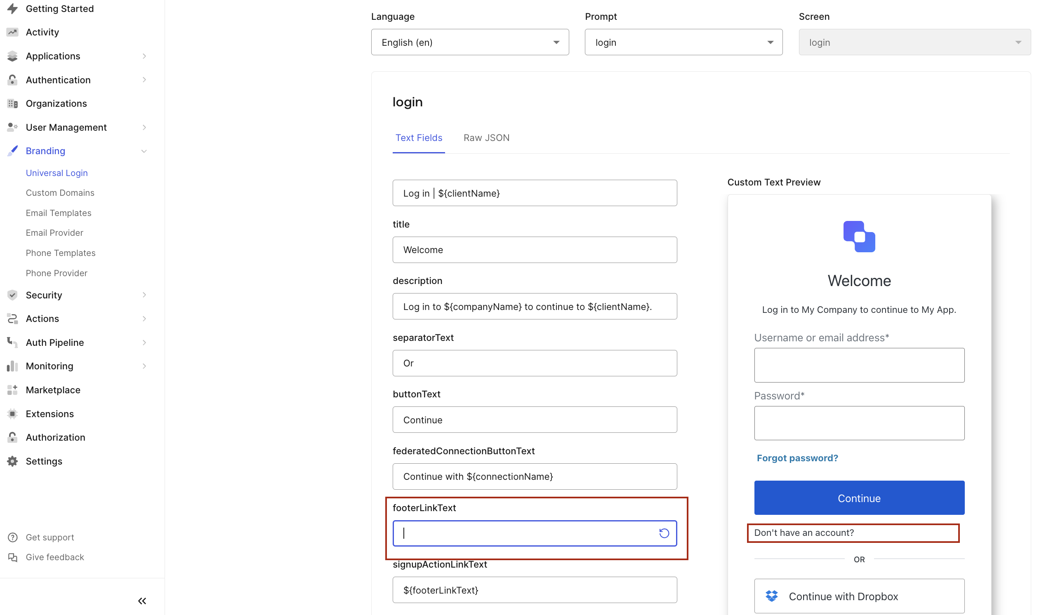Click the Auth Pipeline icon
The image size is (1051, 615).
12,343
